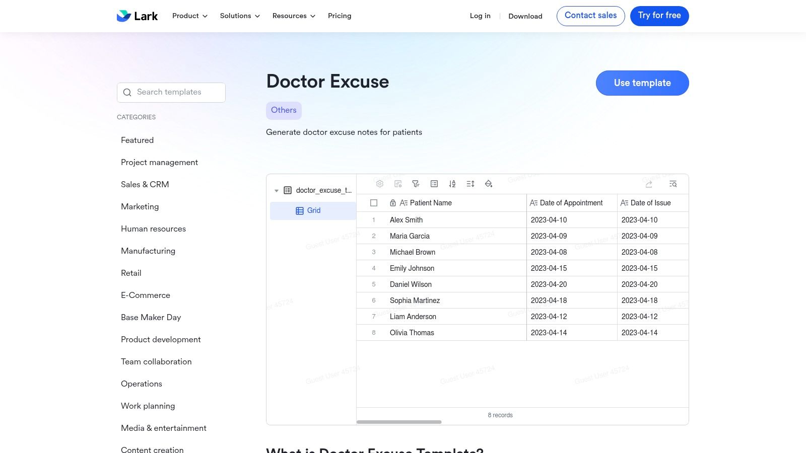
Task: Expand the Product dropdown menu
Action: point(189,16)
